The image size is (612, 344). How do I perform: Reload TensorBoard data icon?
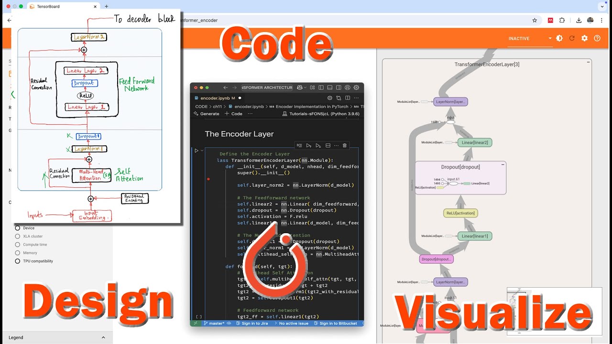point(572,38)
